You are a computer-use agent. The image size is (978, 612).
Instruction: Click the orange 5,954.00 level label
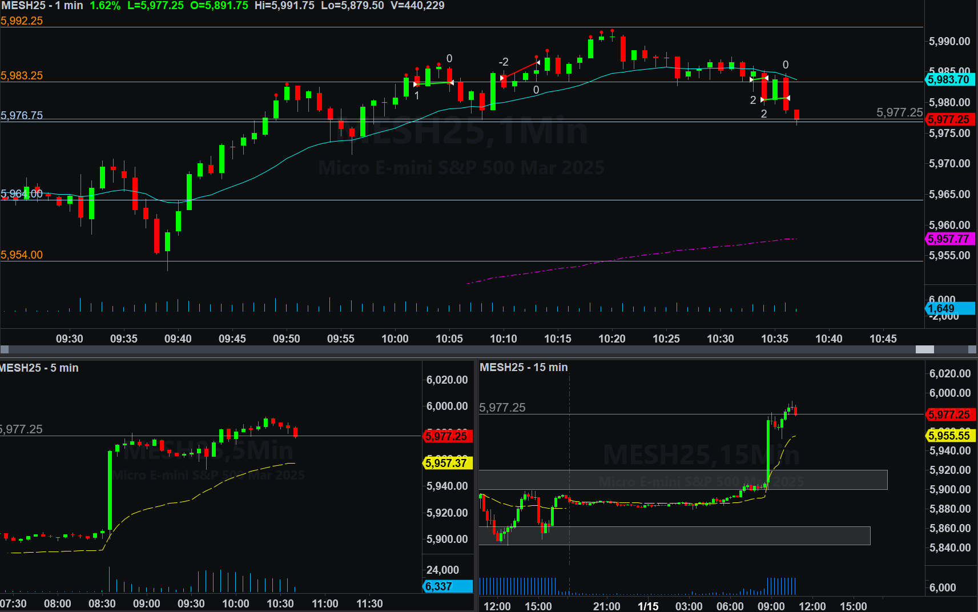[x=22, y=255]
